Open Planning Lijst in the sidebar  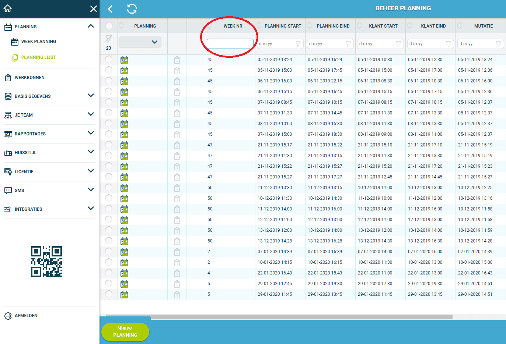pos(38,57)
